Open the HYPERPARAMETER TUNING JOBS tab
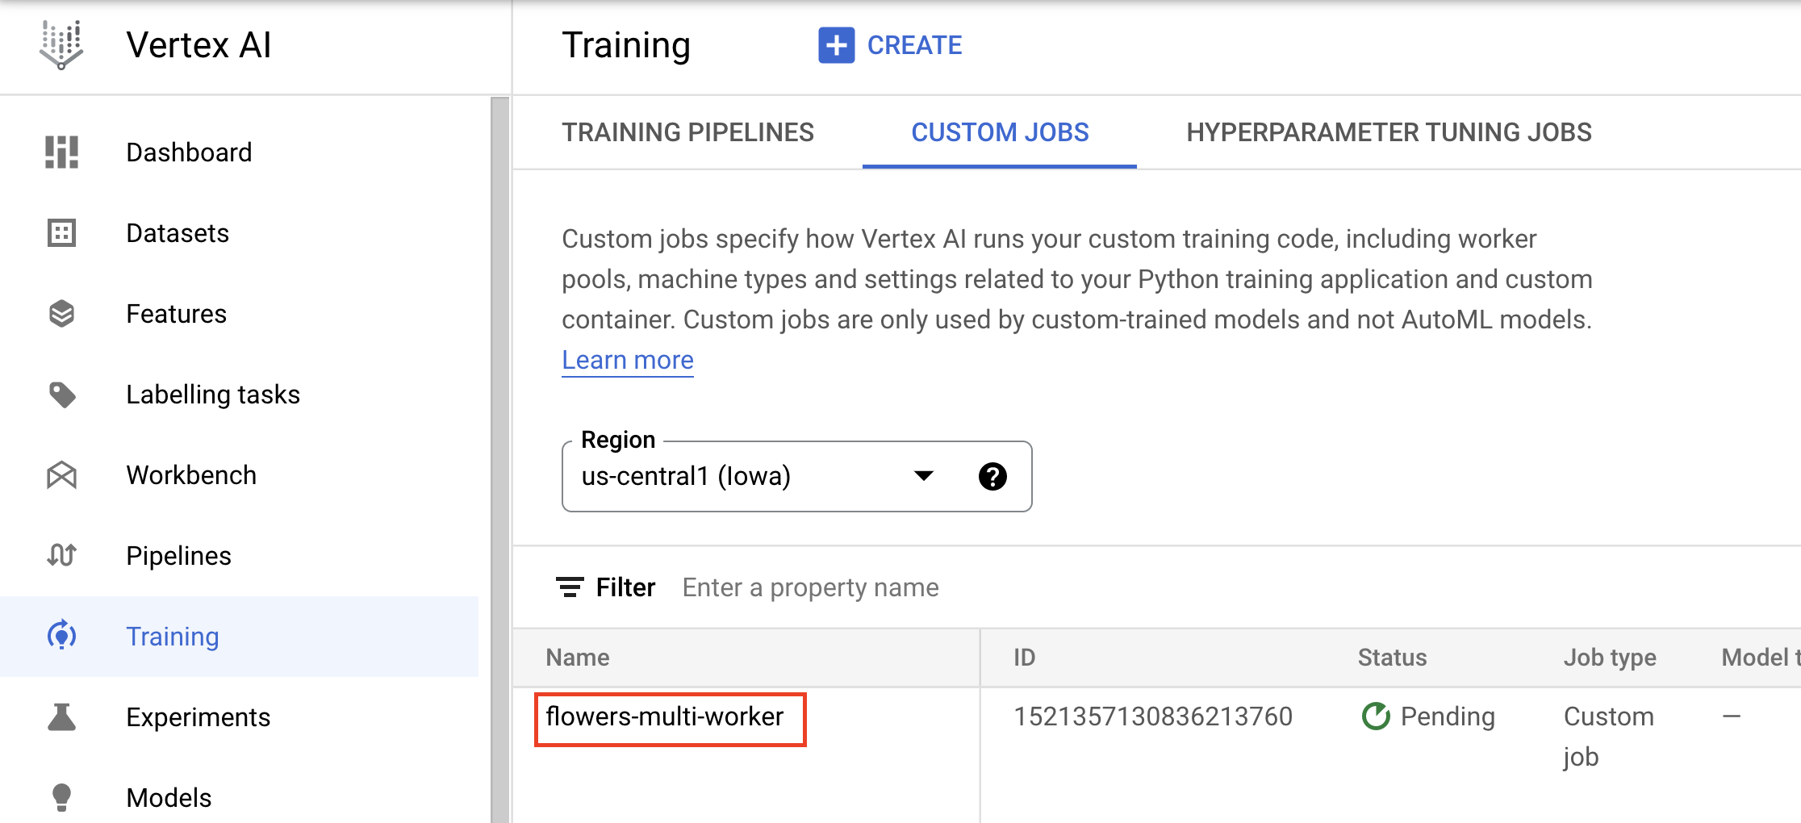 [x=1389, y=132]
